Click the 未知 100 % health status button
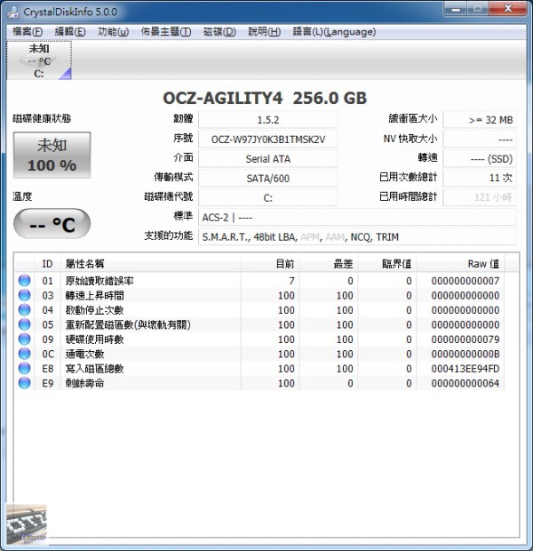Viewport: 533px width, 551px height. point(52,155)
